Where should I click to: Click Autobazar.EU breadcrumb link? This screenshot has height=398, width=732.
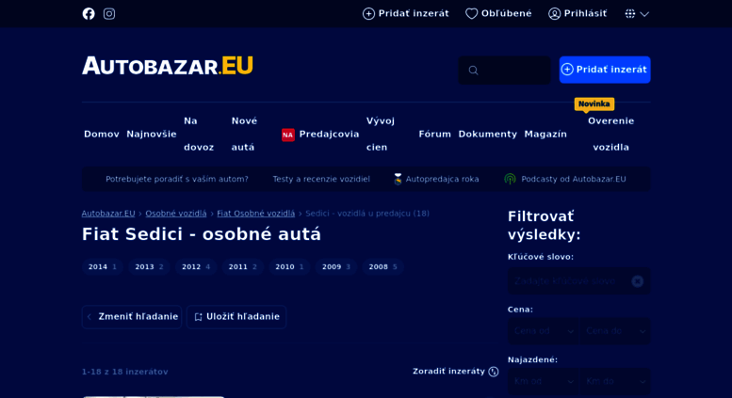point(108,214)
